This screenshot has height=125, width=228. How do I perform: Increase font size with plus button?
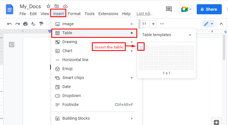click(153, 24)
